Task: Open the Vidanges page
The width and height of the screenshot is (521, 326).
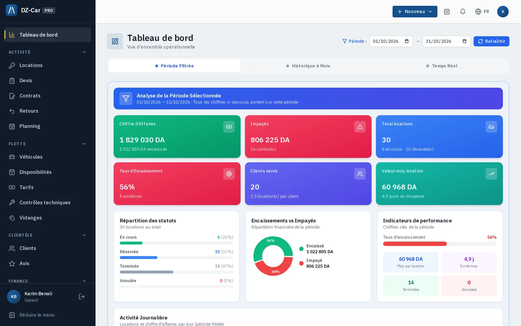Action: pos(48,218)
